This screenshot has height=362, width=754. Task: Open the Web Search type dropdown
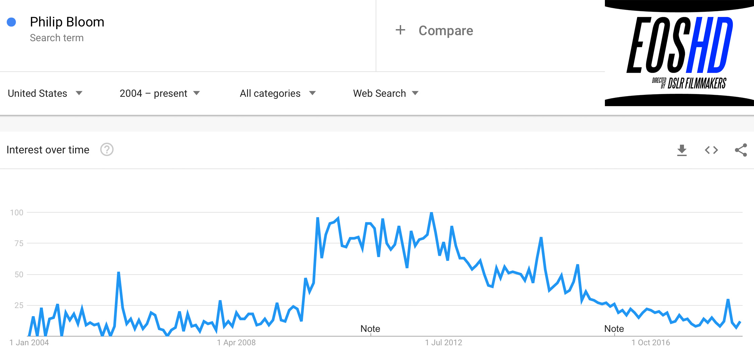coord(386,93)
